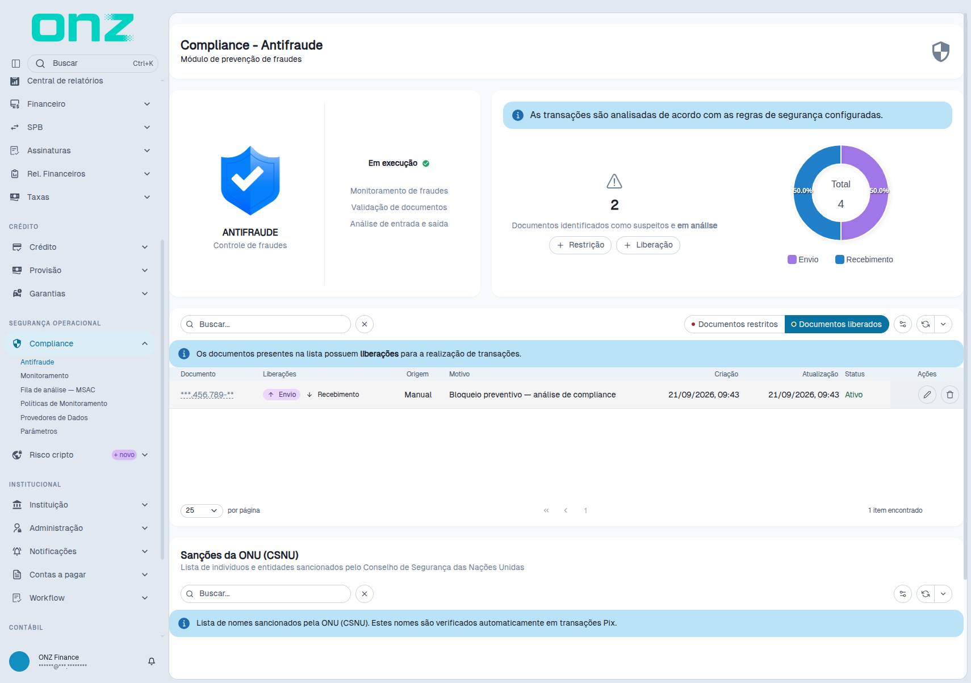Click the Assinaturas sidebar icon
Image resolution: width=971 pixels, height=683 pixels.
(x=15, y=150)
